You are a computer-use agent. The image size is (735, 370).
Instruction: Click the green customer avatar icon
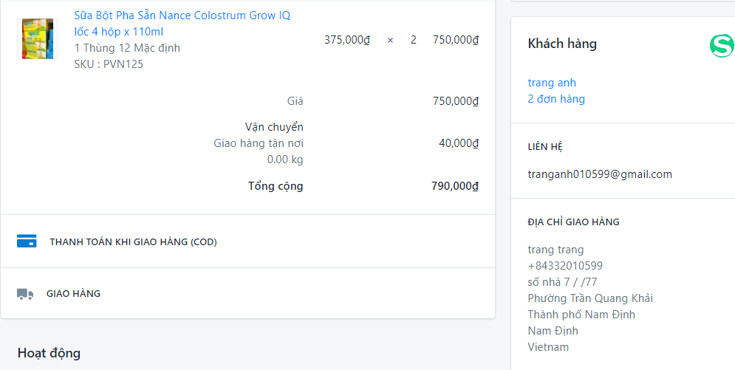(x=721, y=46)
